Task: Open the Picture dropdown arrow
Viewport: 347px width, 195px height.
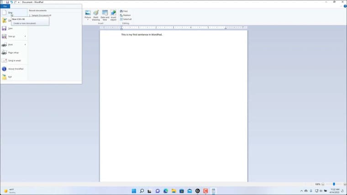Action: point(88,20)
